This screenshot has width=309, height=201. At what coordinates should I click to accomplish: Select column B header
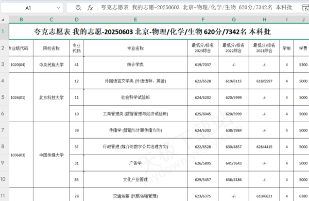click(21, 20)
